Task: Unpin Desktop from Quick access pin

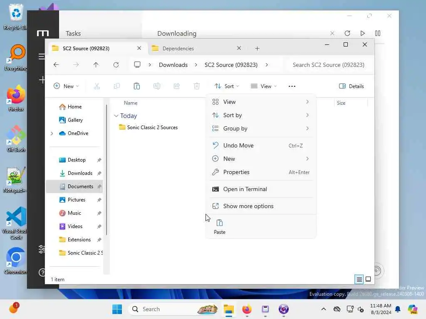Action: coord(99,160)
